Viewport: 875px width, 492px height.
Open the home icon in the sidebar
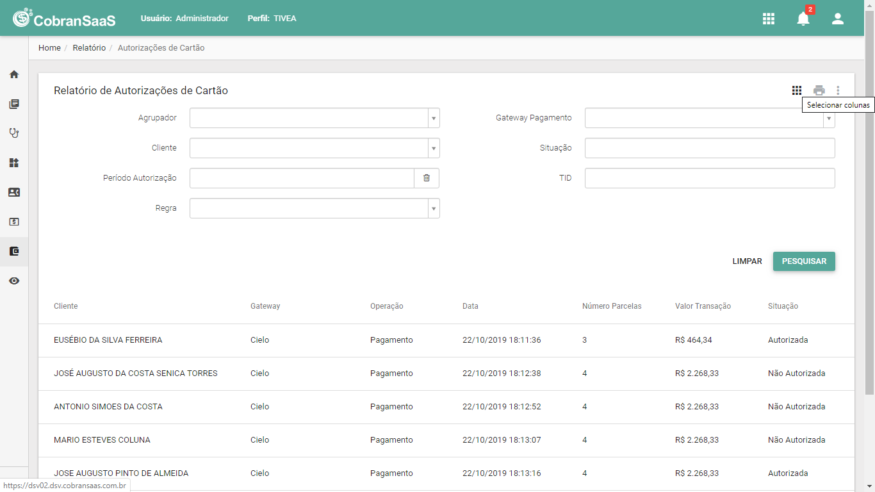click(x=14, y=74)
